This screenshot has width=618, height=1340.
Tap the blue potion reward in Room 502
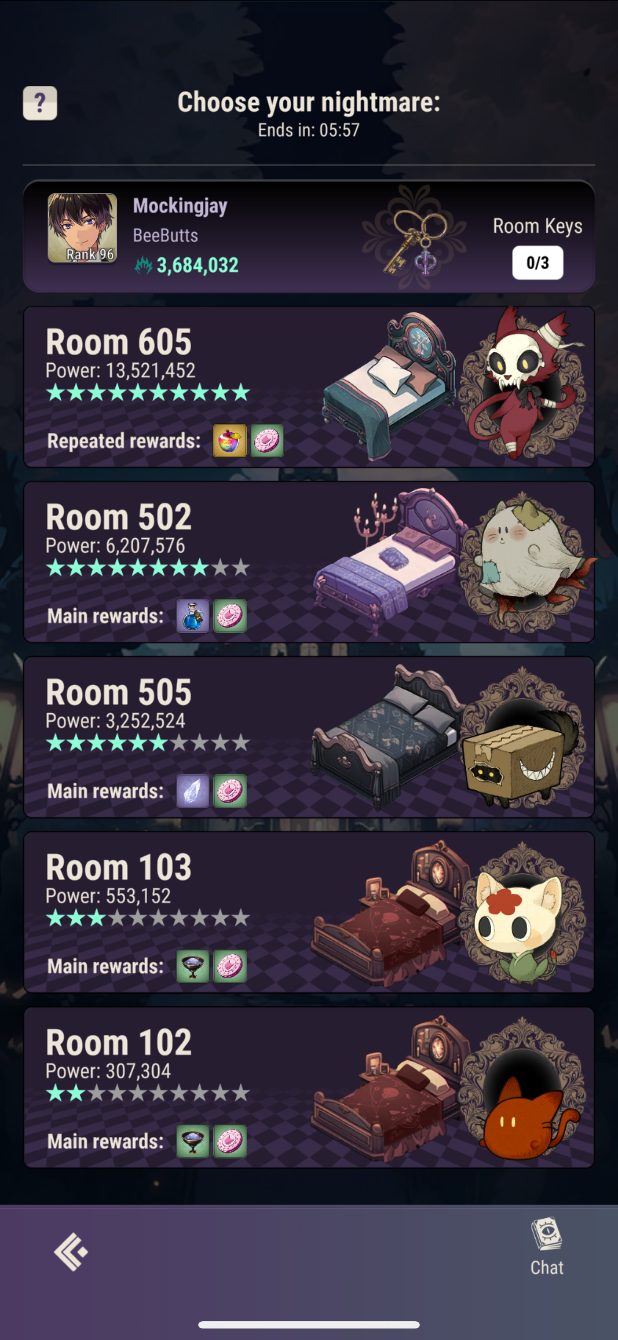click(x=193, y=616)
